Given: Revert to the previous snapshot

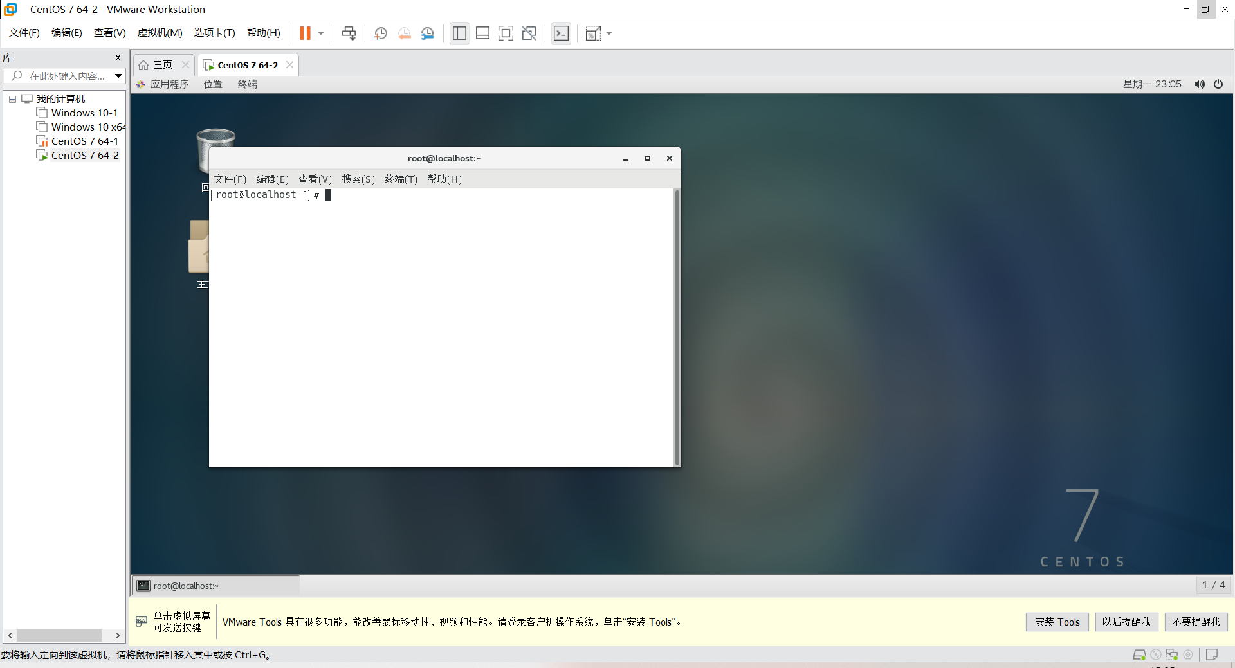Looking at the screenshot, I should 404,33.
